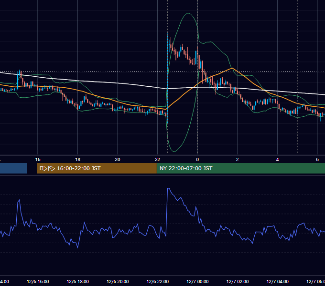Click the 6 hour label on upper axis

[x=317, y=160]
